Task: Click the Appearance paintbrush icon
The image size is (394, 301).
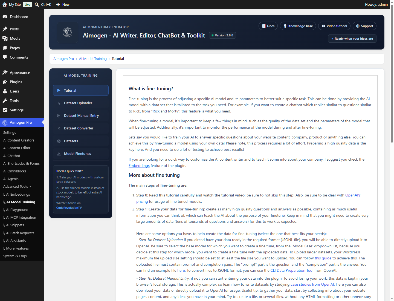Action: [5, 73]
